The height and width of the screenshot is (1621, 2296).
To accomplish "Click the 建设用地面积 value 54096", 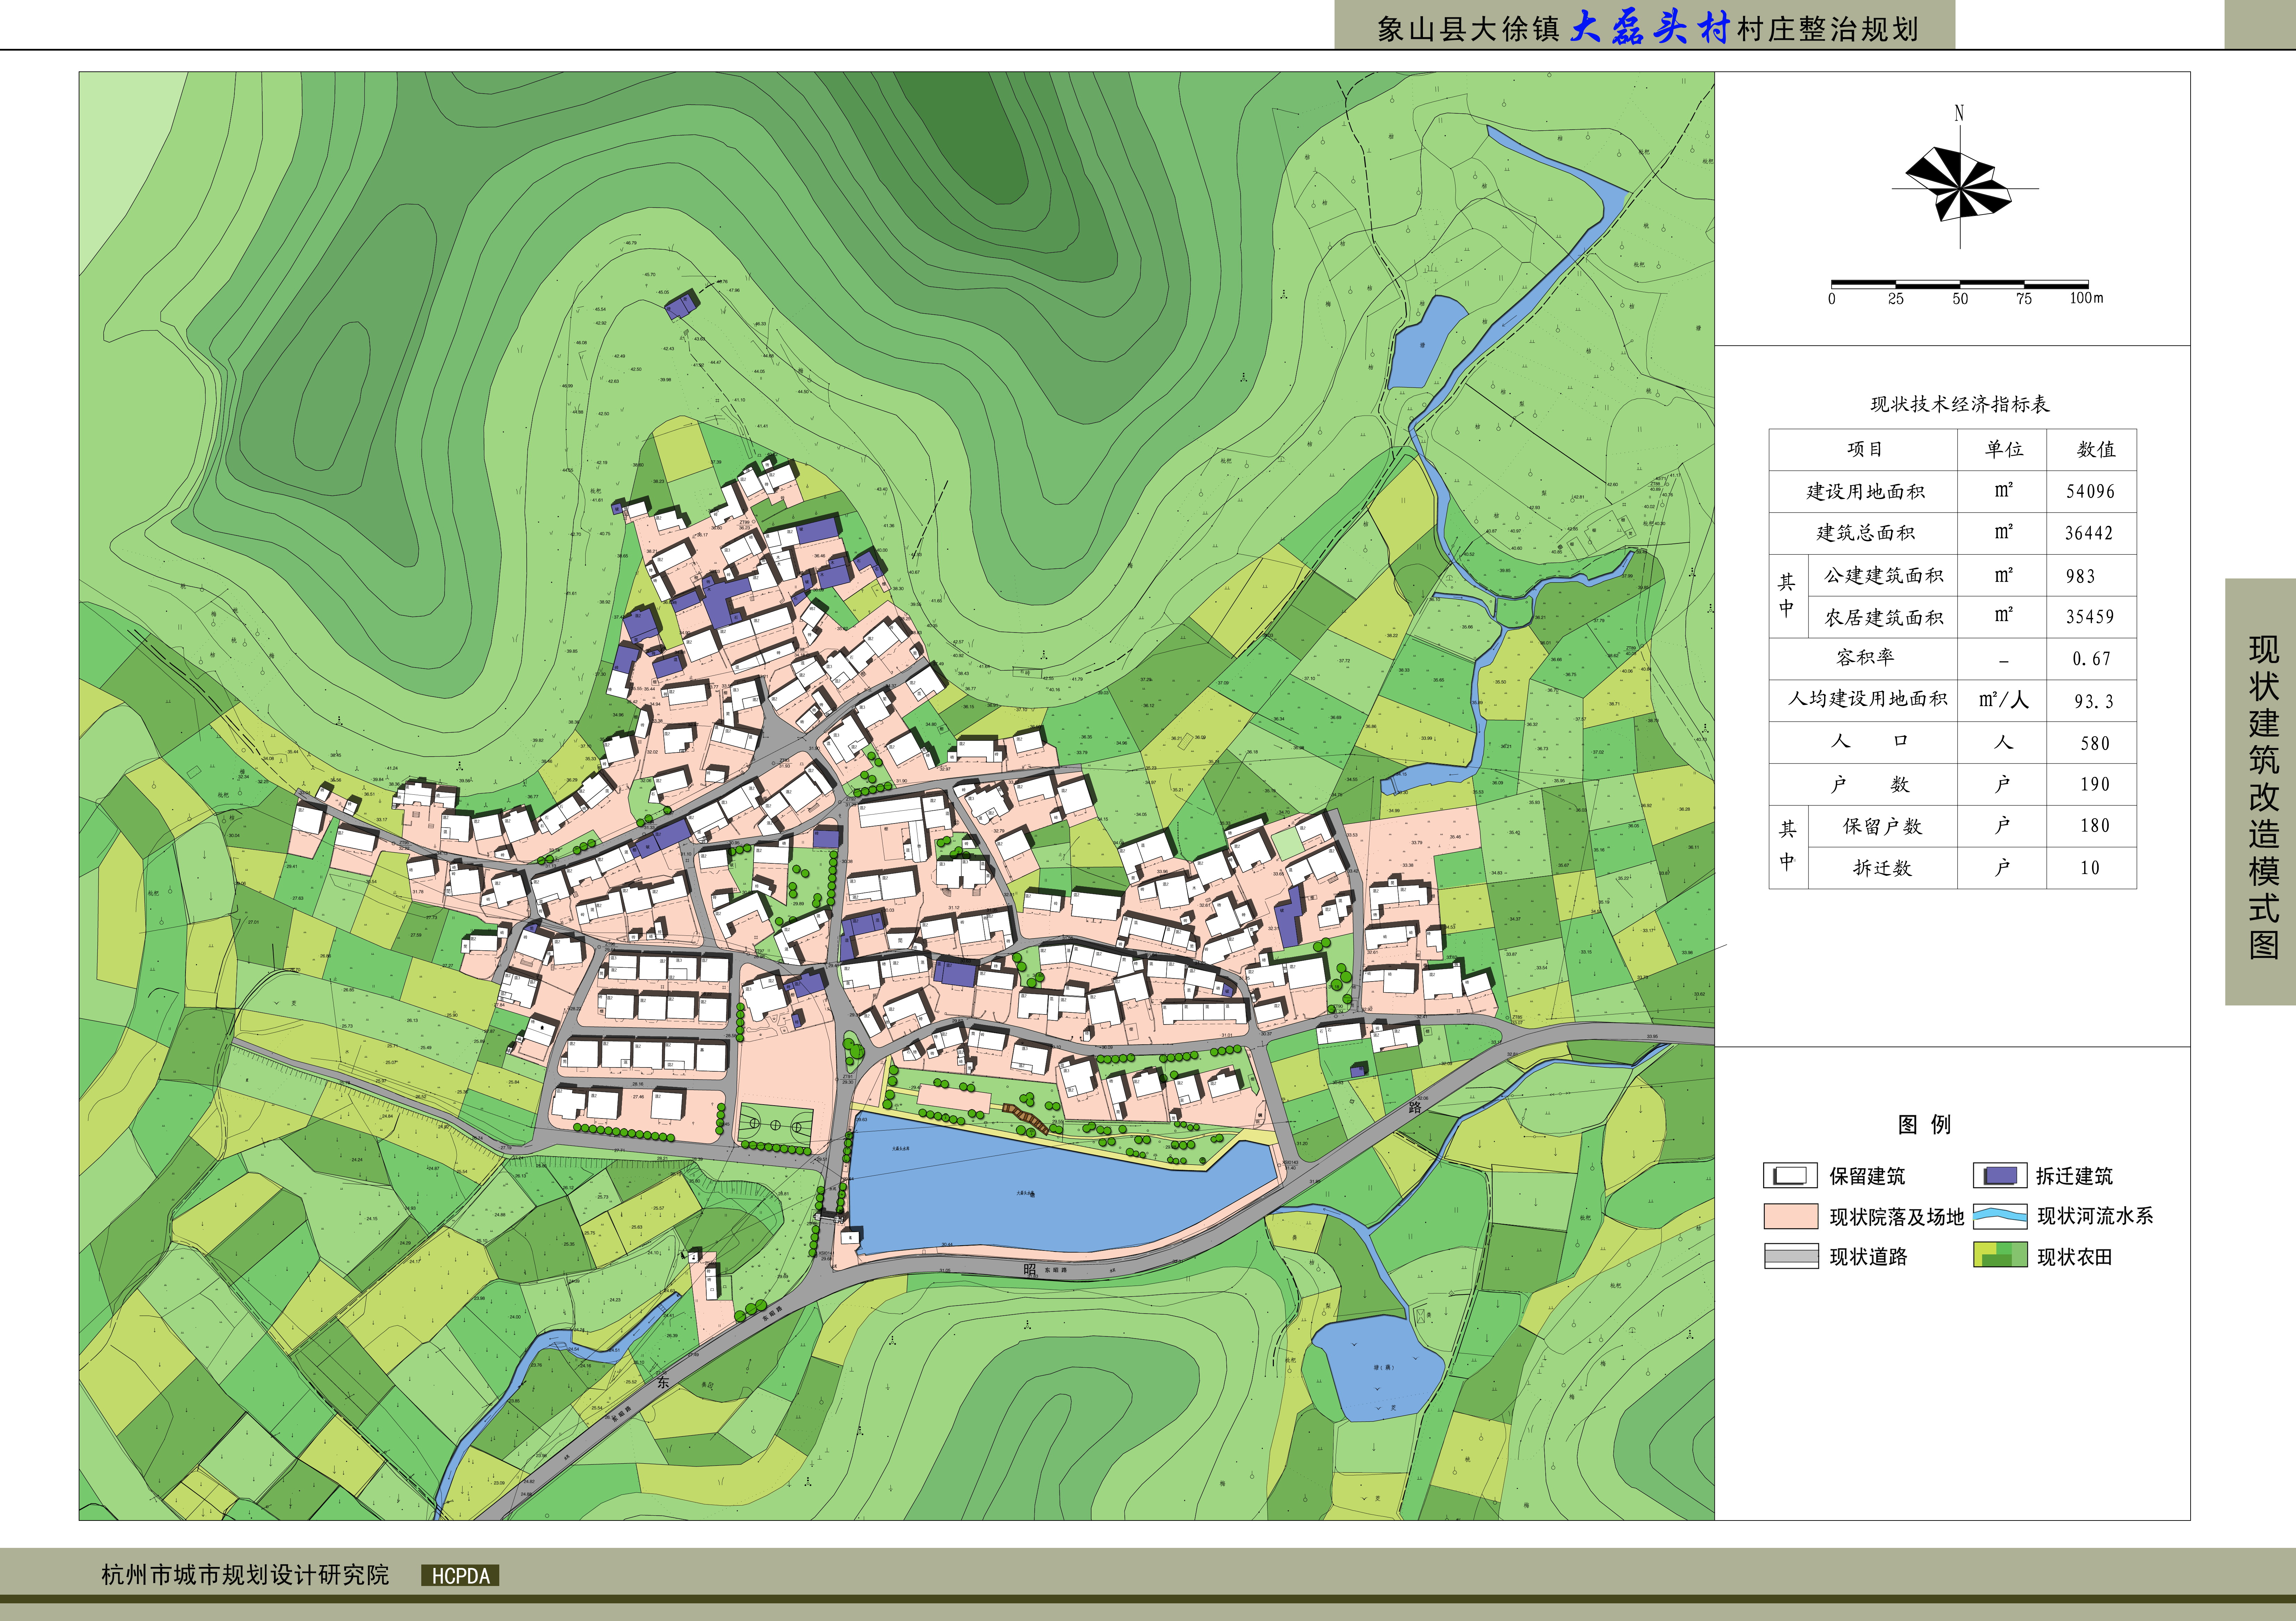I will click(x=2090, y=492).
